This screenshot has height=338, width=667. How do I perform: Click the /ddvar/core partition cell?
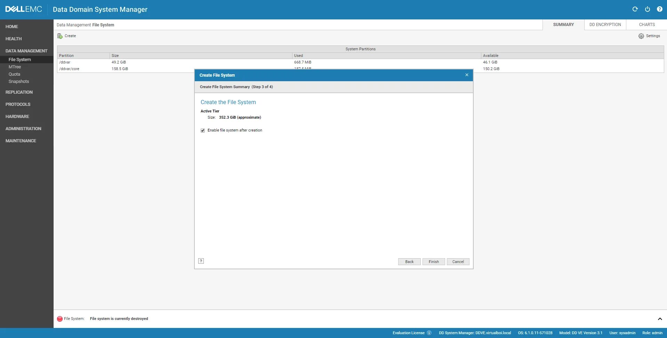69,69
